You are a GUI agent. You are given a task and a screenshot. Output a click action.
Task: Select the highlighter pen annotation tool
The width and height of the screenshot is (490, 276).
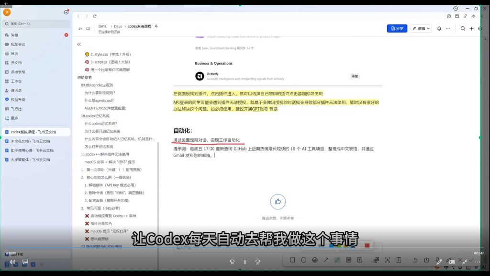pyautogui.click(x=337, y=260)
